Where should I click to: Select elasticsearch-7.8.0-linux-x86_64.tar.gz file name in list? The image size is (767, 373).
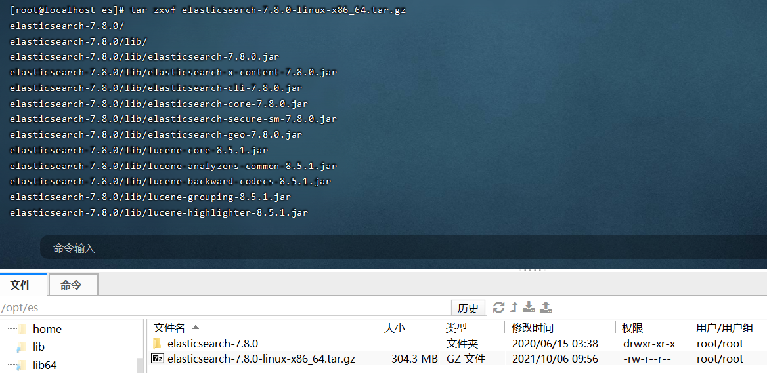coord(261,359)
